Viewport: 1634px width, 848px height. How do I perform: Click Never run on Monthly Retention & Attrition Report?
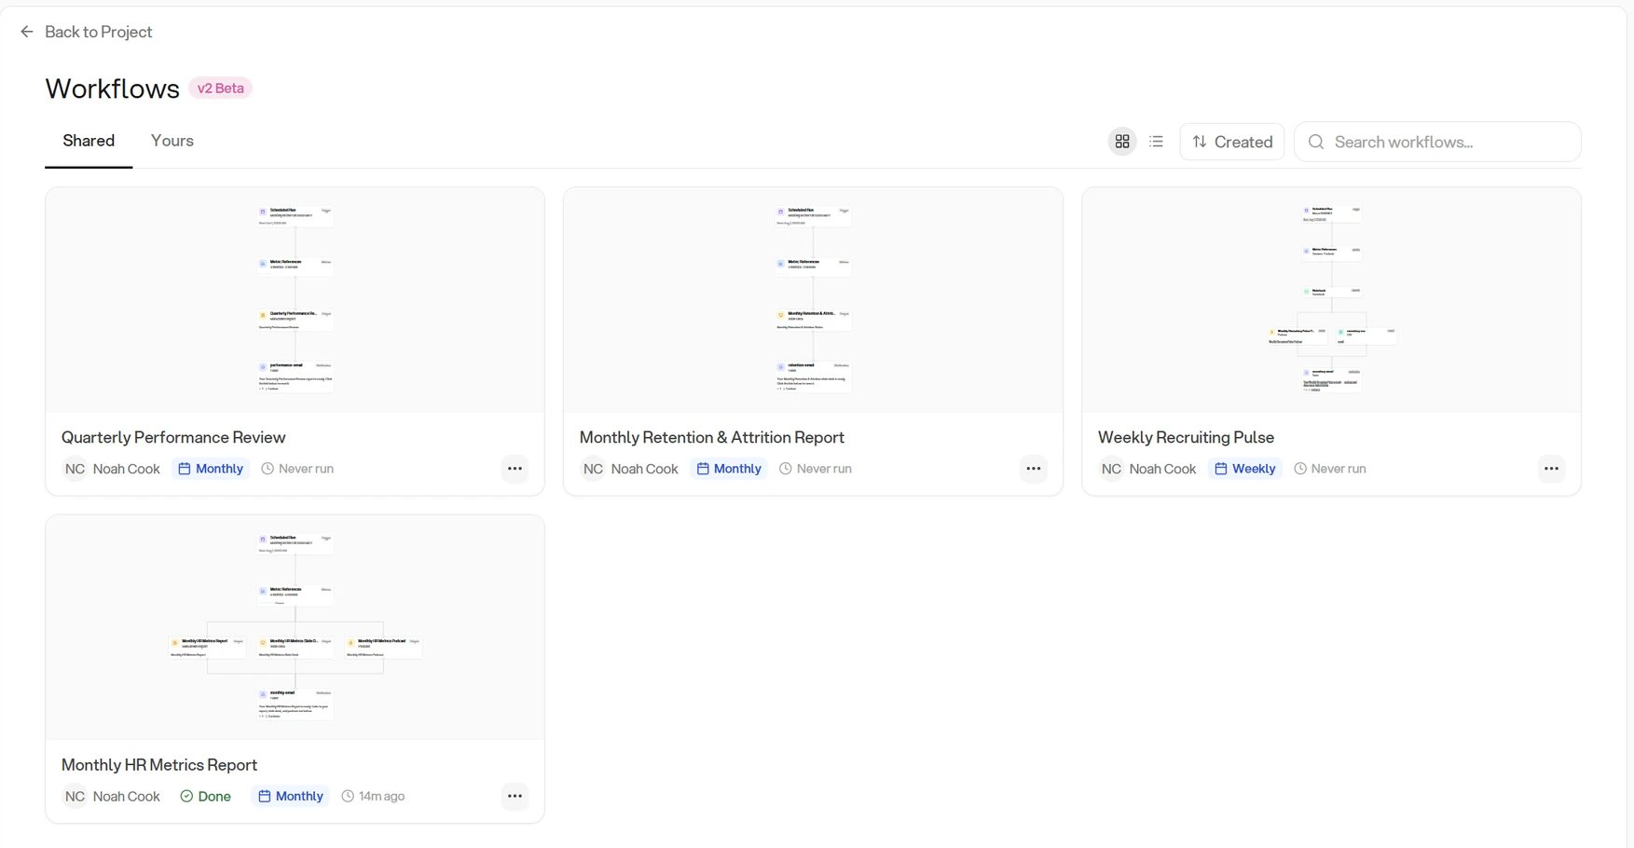pos(816,469)
